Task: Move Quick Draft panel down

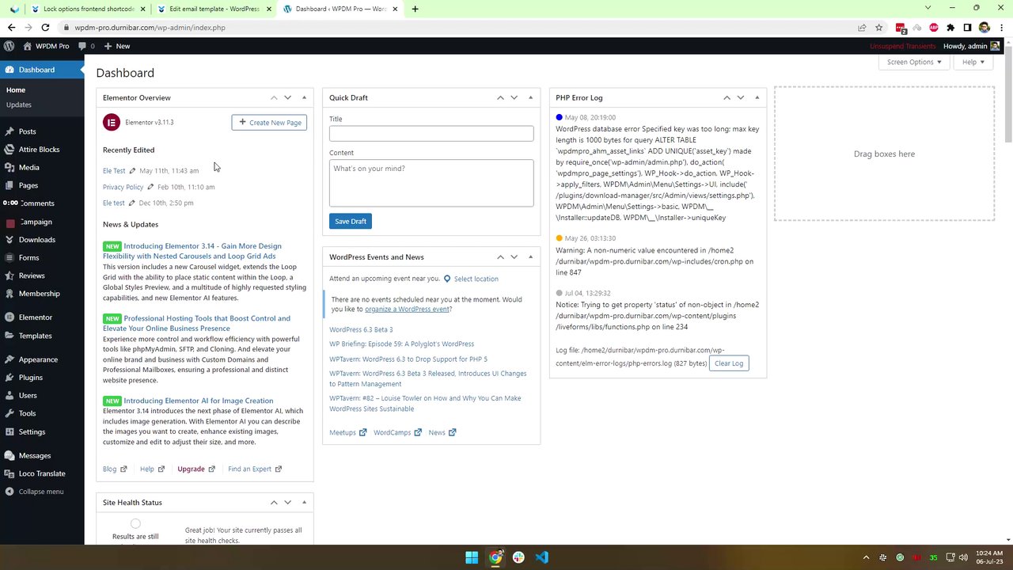Action: tap(514, 97)
